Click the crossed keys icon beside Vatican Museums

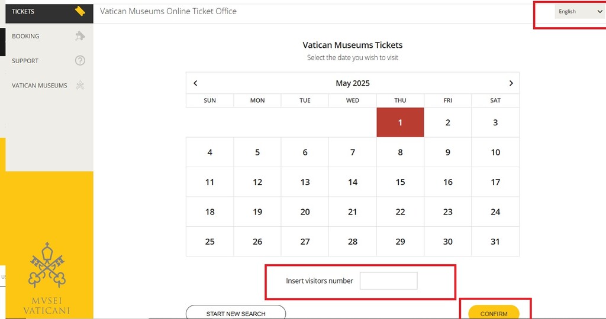[80, 85]
